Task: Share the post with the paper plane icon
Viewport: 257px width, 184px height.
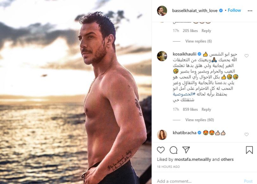Action: coord(186,150)
